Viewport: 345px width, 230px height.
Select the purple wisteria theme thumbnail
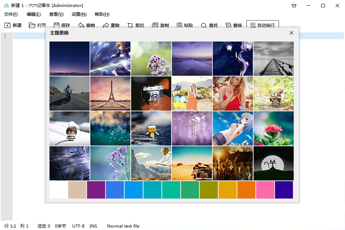point(192,128)
